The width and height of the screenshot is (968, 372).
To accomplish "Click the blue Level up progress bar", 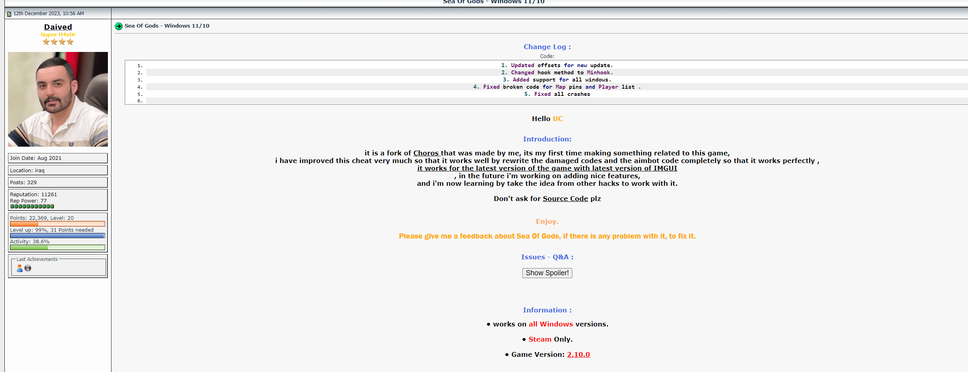I will tap(58, 236).
